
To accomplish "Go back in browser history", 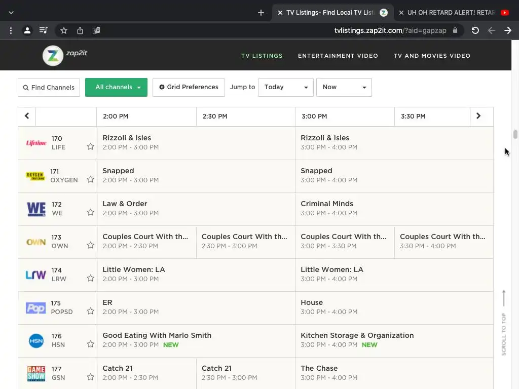I will coord(492,31).
